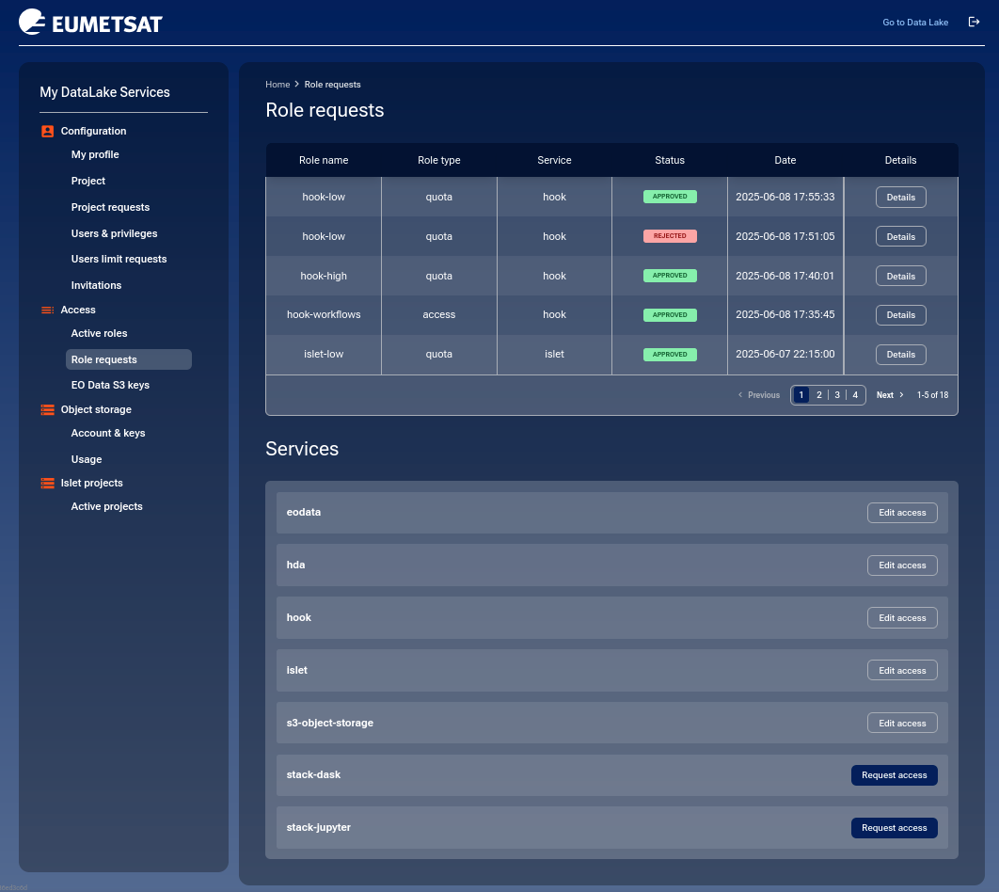Click the stack-jupyter service name
The image size is (999, 892).
pos(319,827)
